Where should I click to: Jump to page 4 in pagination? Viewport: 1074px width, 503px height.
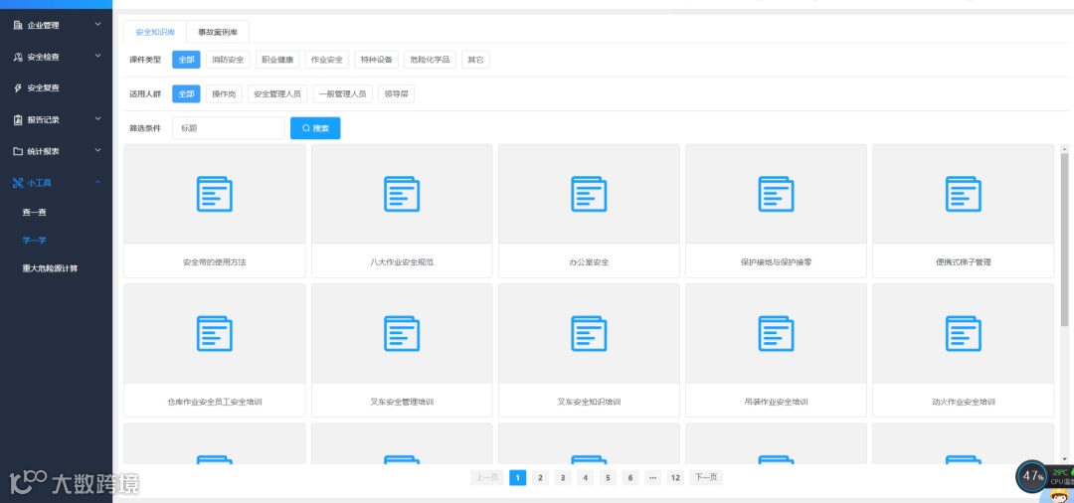(x=585, y=478)
